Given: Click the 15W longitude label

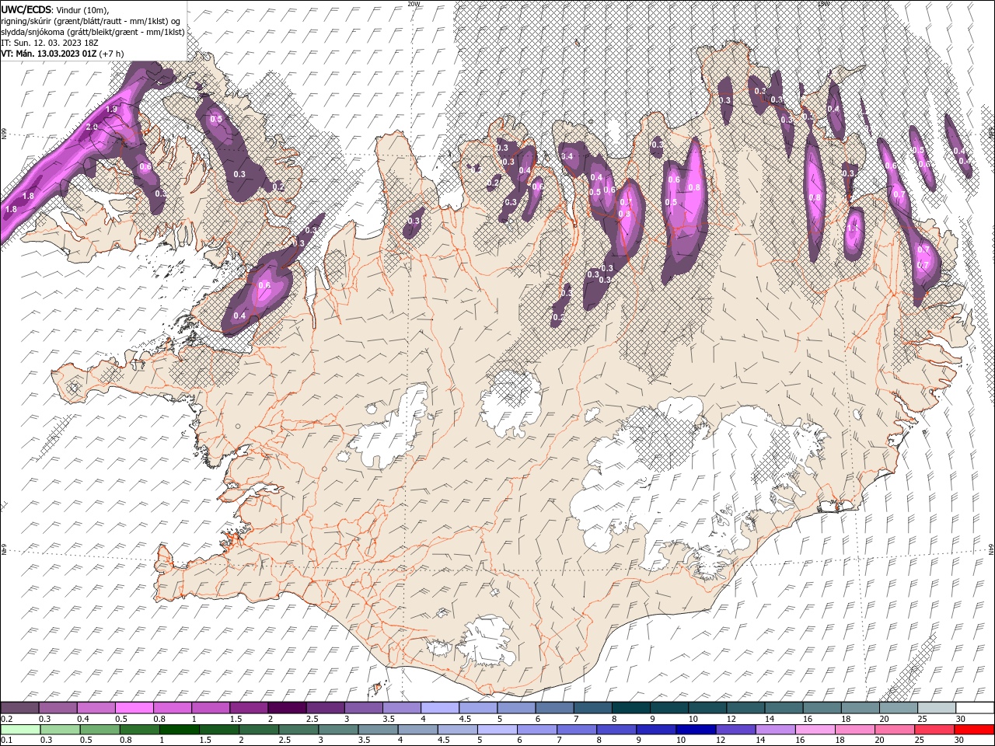Looking at the screenshot, I should 824,4.
